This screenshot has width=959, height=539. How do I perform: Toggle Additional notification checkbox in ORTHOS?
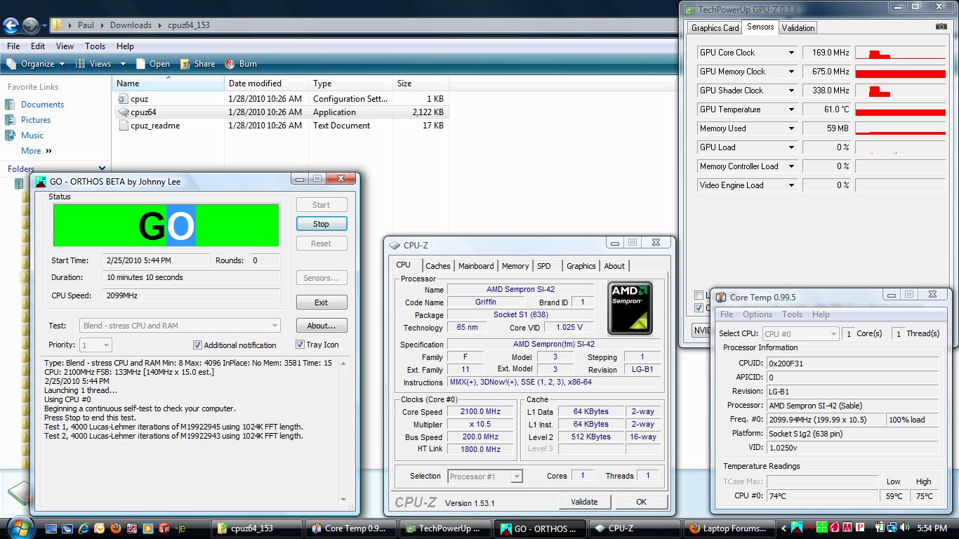point(198,345)
